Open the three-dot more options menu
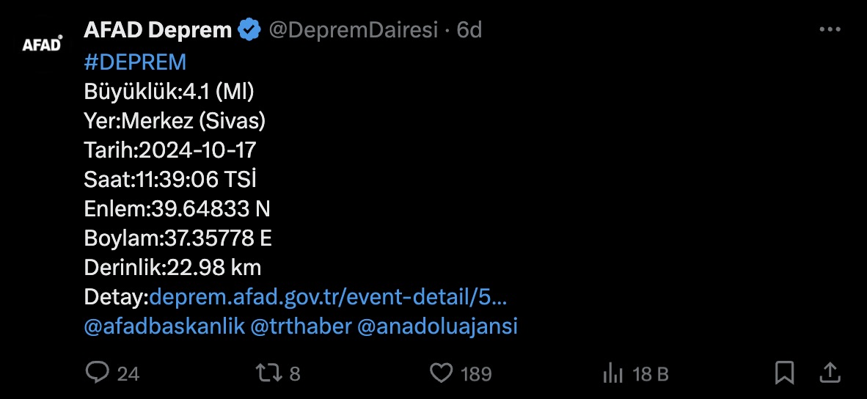 coord(829,30)
